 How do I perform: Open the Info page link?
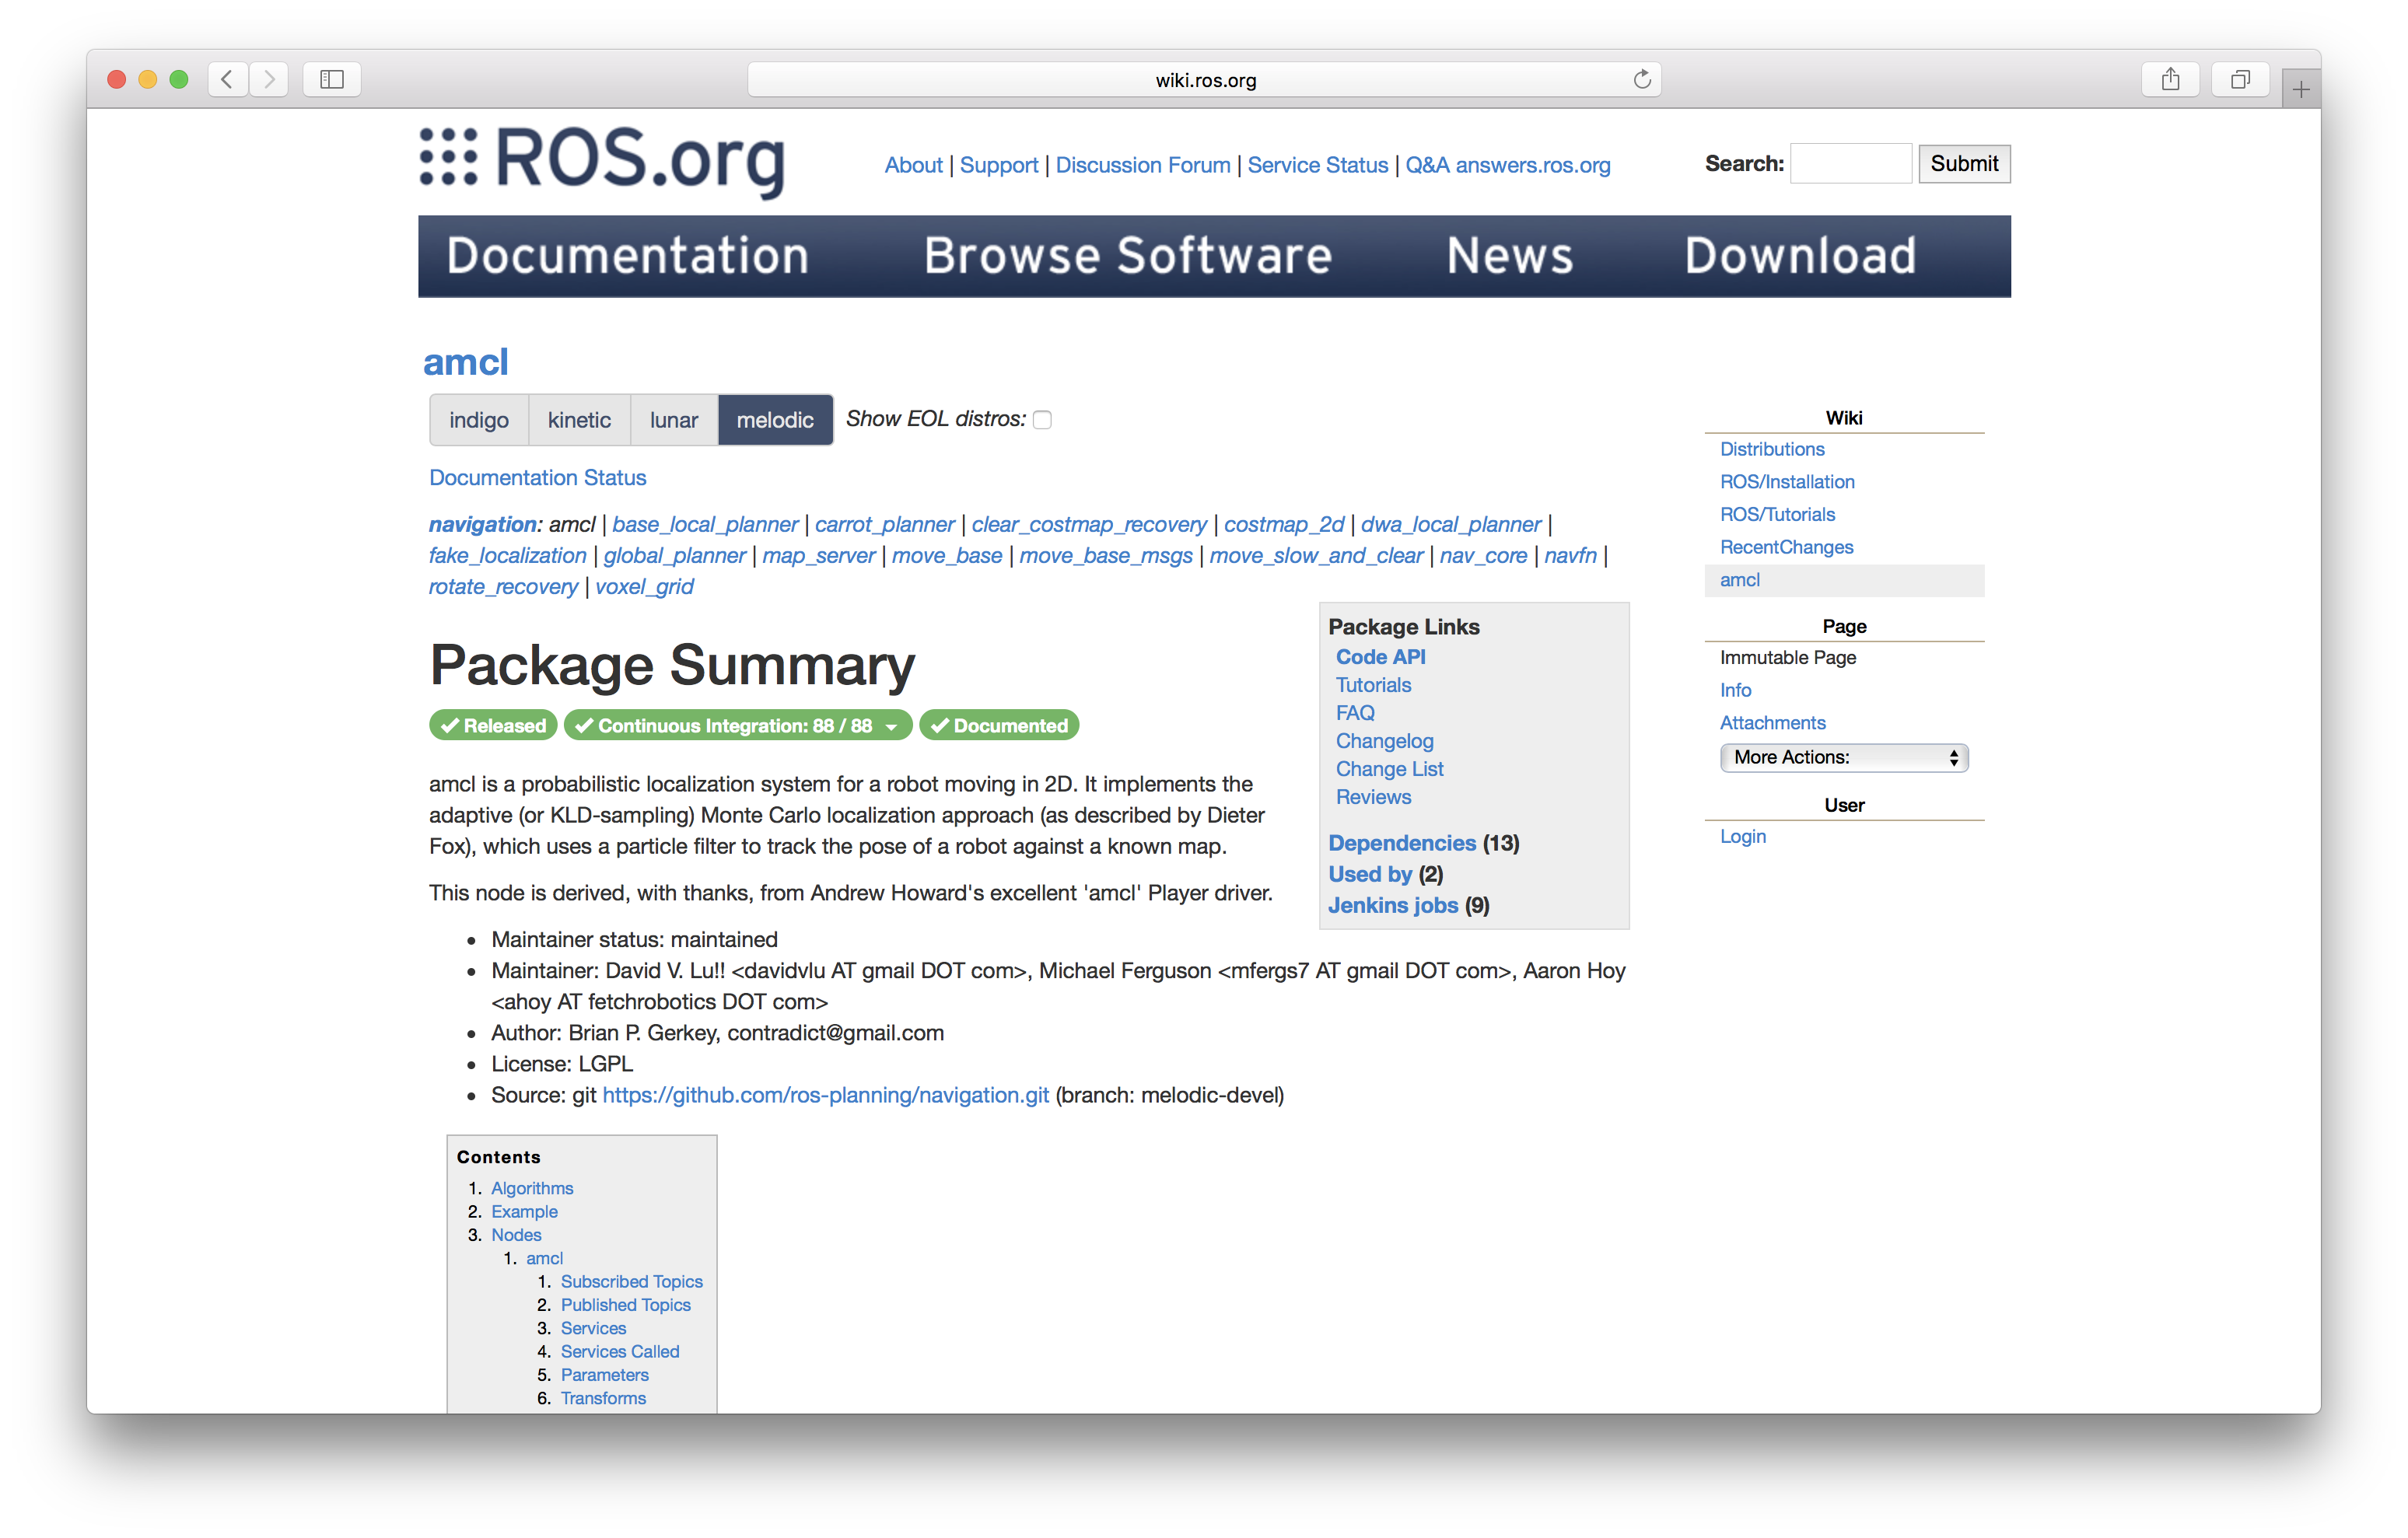pos(1735,690)
